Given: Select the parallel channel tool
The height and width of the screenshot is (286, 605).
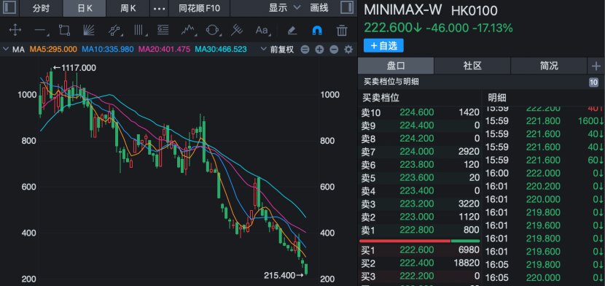Looking at the screenshot, I should [x=114, y=30].
